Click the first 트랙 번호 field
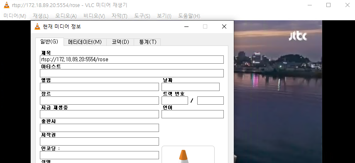The width and height of the screenshot is (355, 163). (175, 101)
